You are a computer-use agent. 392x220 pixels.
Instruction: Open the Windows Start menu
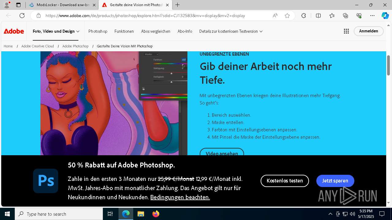click(7, 214)
